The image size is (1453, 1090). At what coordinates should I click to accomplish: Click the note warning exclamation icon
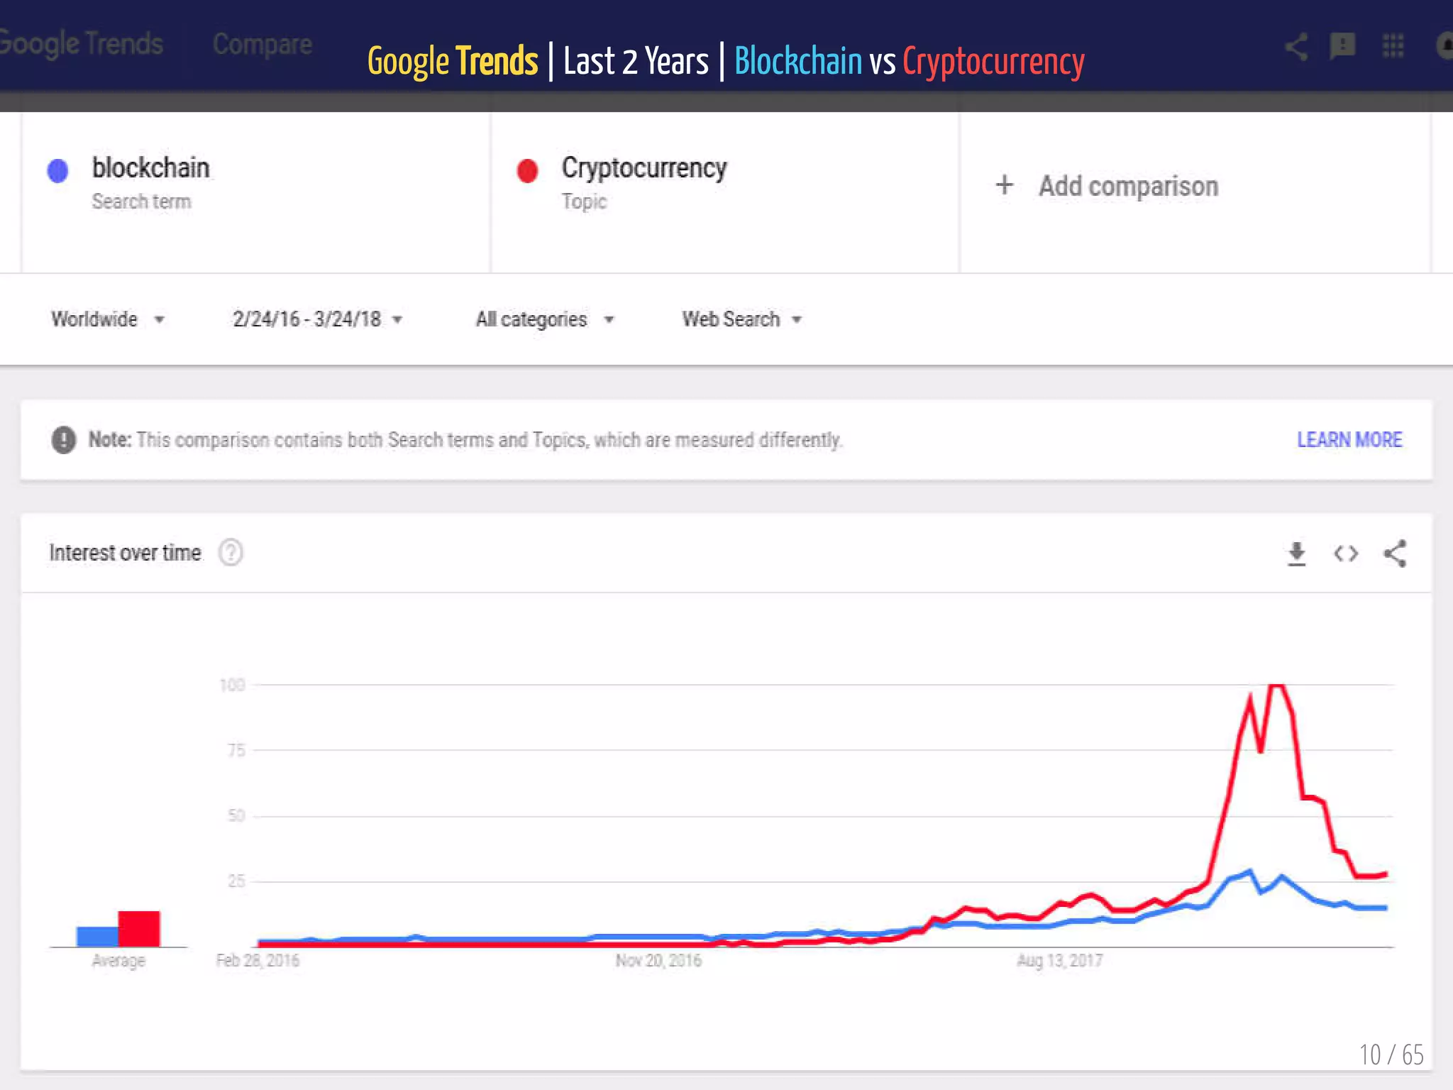click(x=64, y=440)
